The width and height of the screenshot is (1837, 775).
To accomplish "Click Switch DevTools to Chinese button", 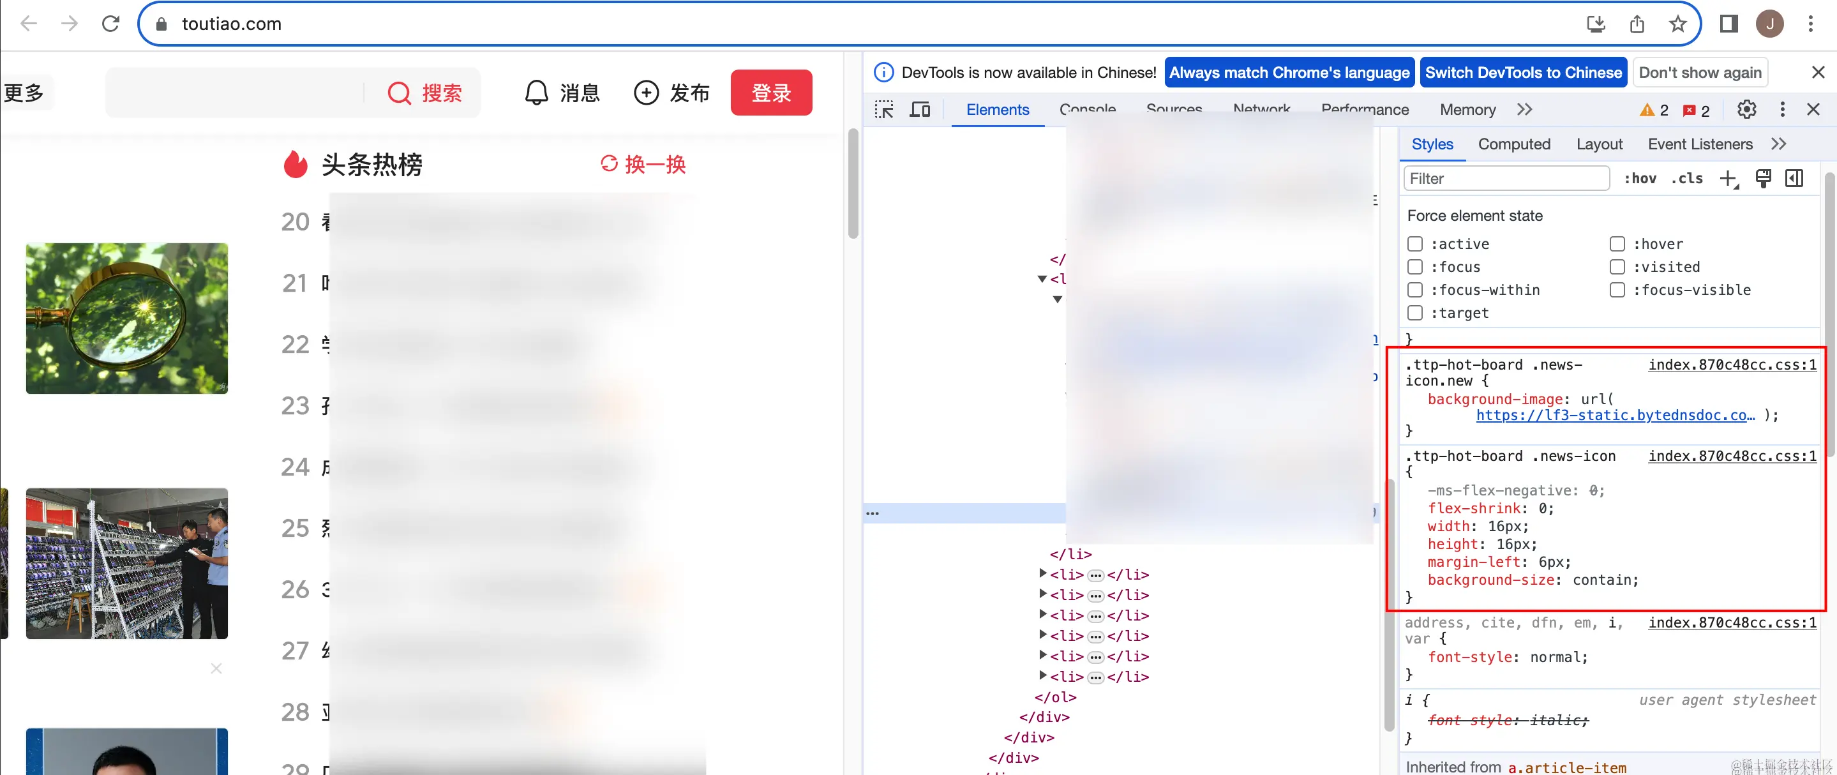I will 1522,73.
